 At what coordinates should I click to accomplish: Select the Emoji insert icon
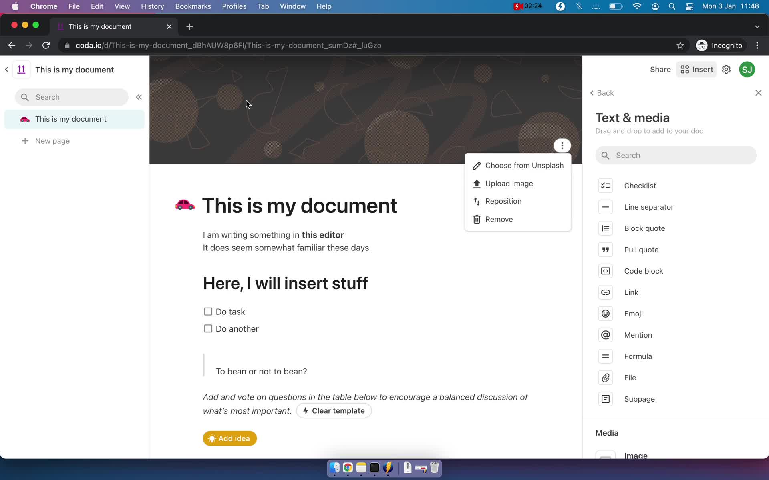(x=605, y=314)
